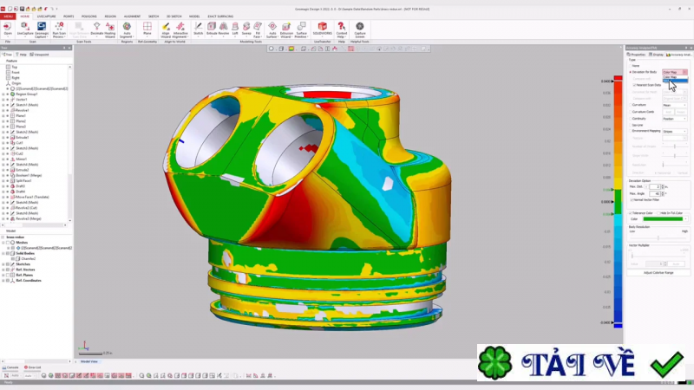Viewport: 694px width, 390px height.
Task: Click the SOLIDWORKS LiveTransfer icon
Action: click(x=322, y=29)
